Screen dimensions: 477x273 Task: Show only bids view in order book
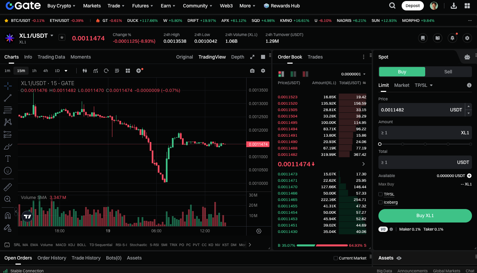click(293, 74)
